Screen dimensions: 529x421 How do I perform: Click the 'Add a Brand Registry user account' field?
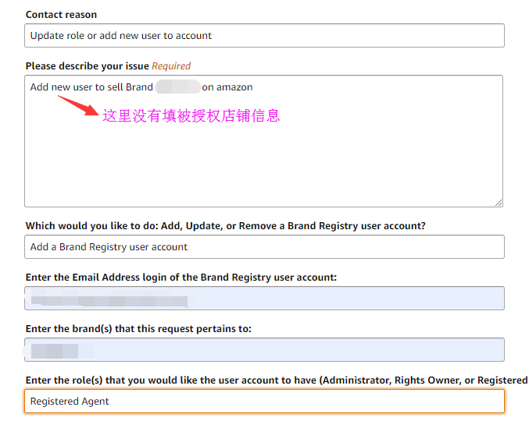(264, 247)
